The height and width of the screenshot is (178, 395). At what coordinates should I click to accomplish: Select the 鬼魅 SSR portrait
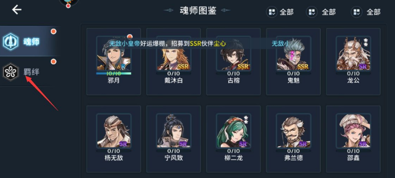click(x=293, y=54)
